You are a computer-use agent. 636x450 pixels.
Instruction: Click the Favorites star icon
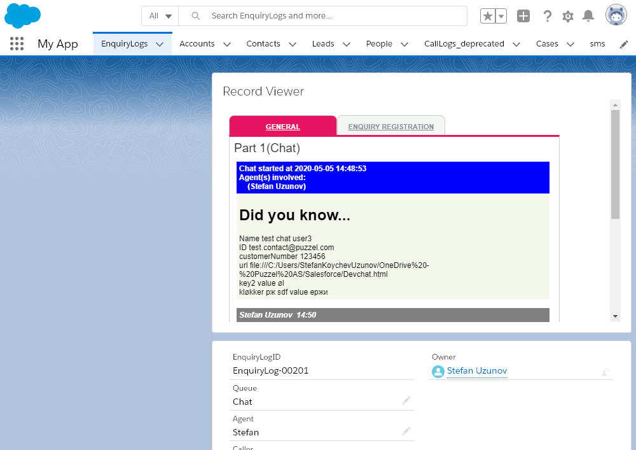487,17
